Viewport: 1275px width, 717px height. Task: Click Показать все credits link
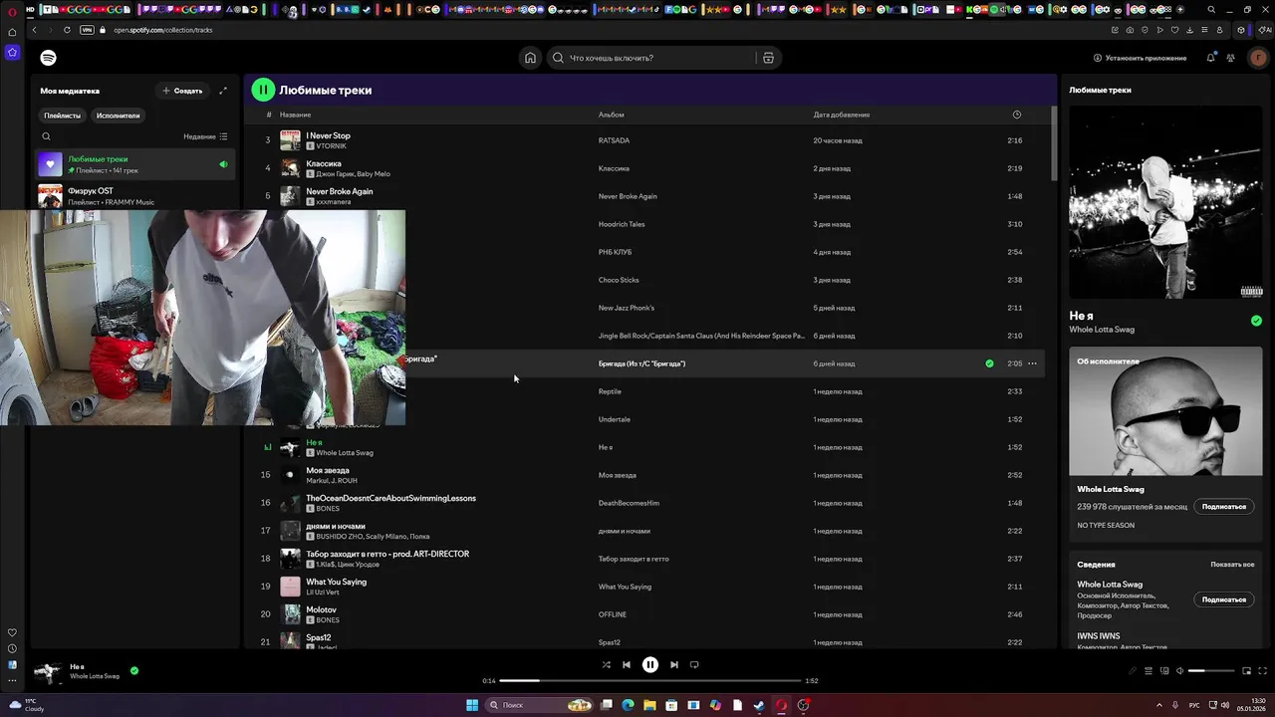click(x=1232, y=565)
